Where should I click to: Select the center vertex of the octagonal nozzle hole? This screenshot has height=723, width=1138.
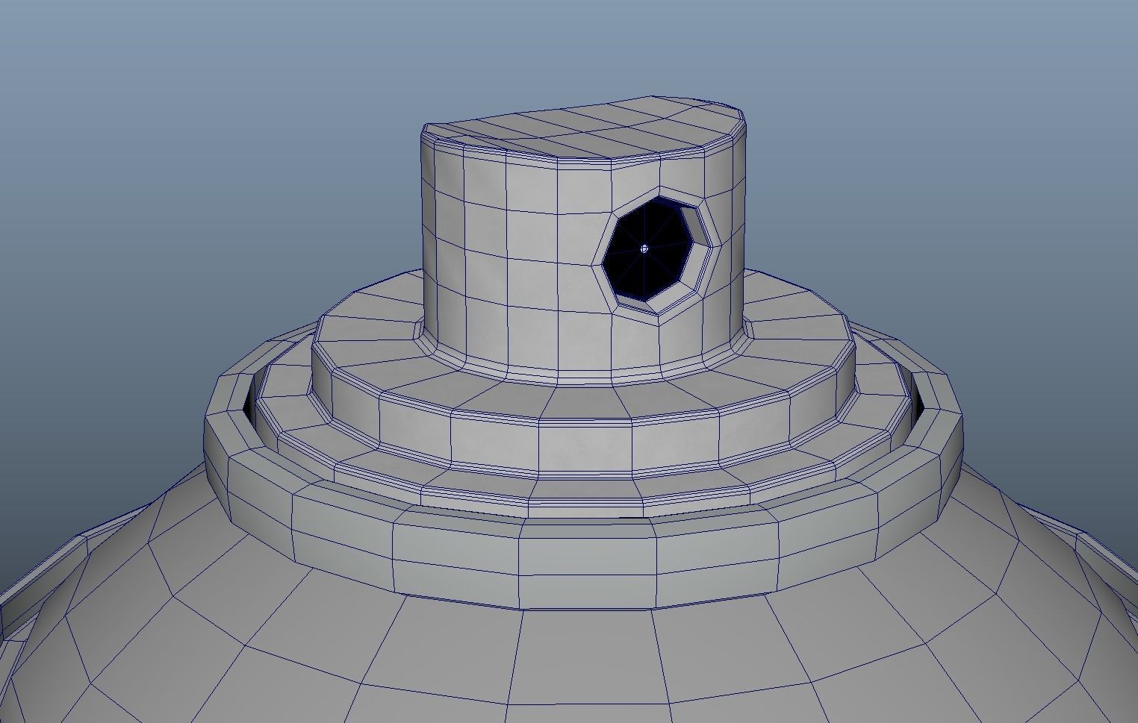coord(644,248)
